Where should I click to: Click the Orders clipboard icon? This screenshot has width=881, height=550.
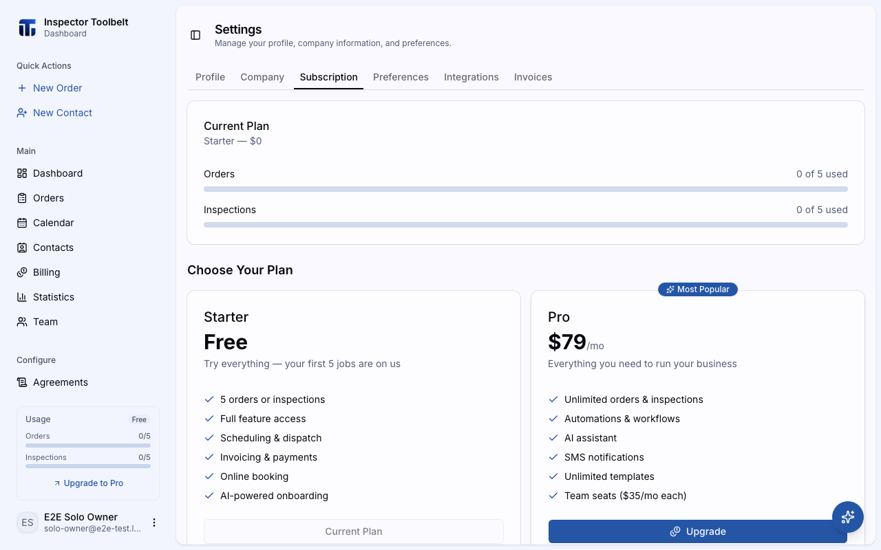pyautogui.click(x=22, y=198)
